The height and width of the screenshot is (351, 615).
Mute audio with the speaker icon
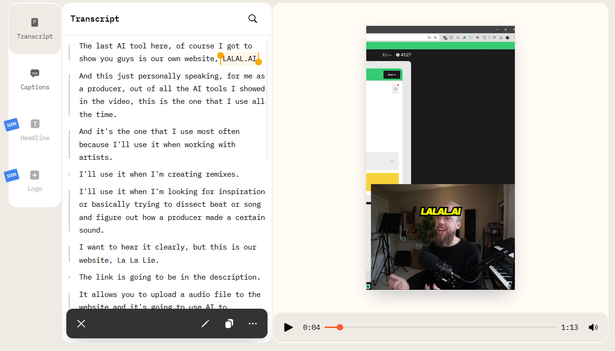click(593, 328)
